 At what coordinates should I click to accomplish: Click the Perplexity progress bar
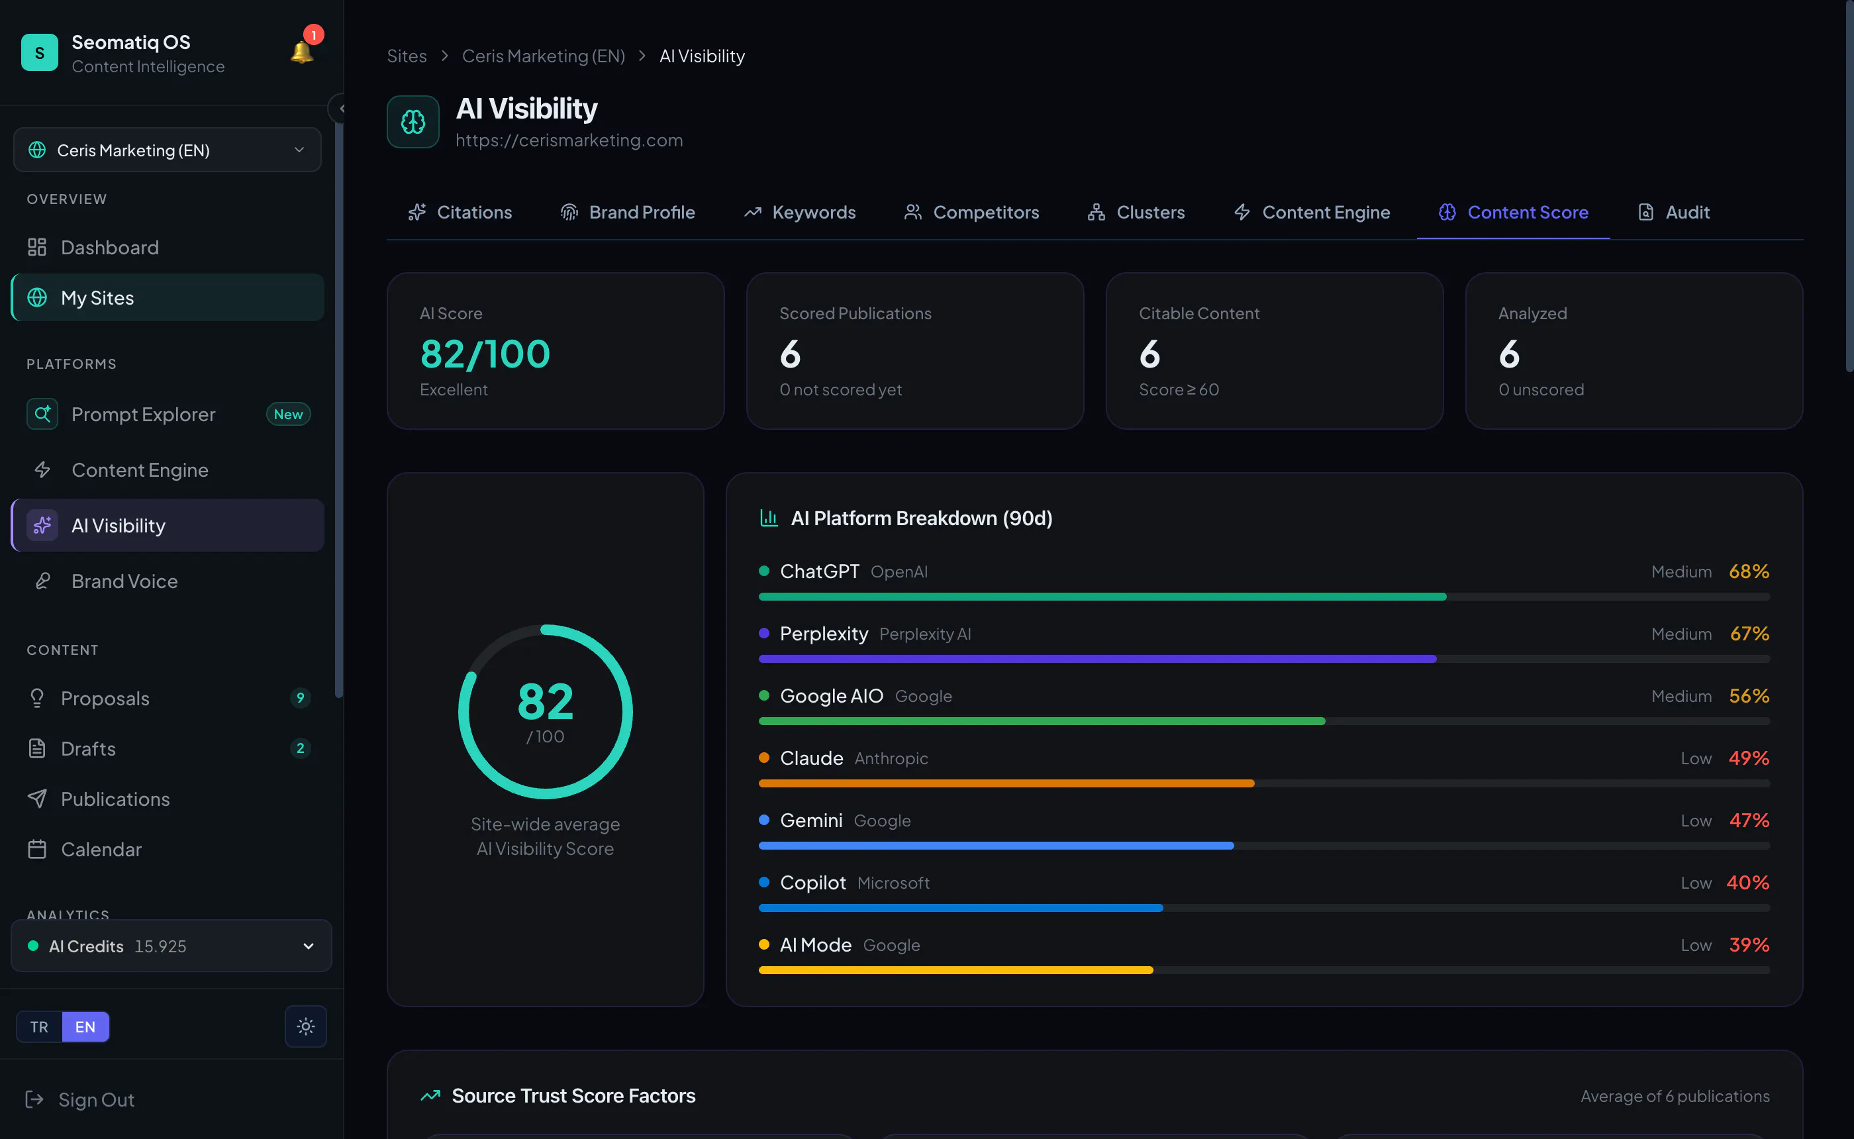click(x=1263, y=659)
